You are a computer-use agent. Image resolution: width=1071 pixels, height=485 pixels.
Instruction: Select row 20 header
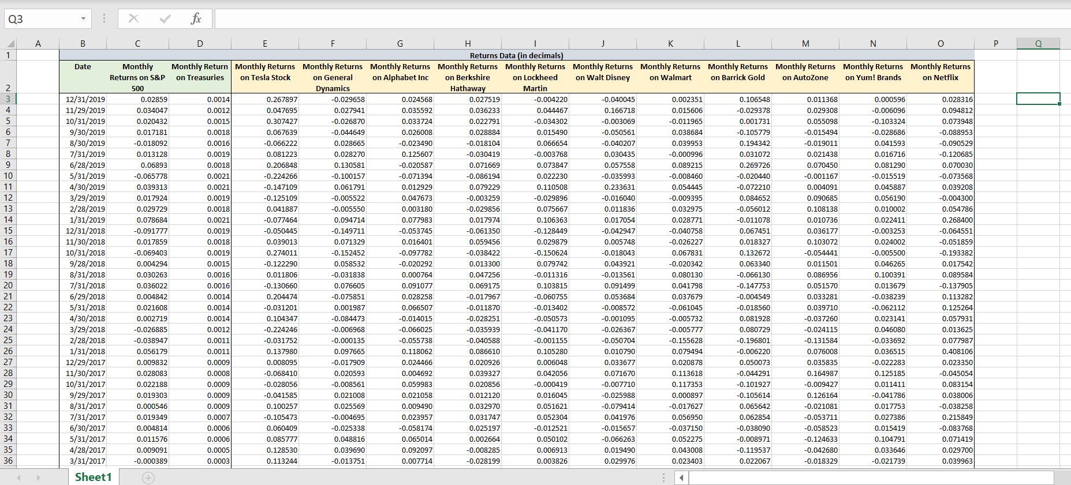pos(8,285)
